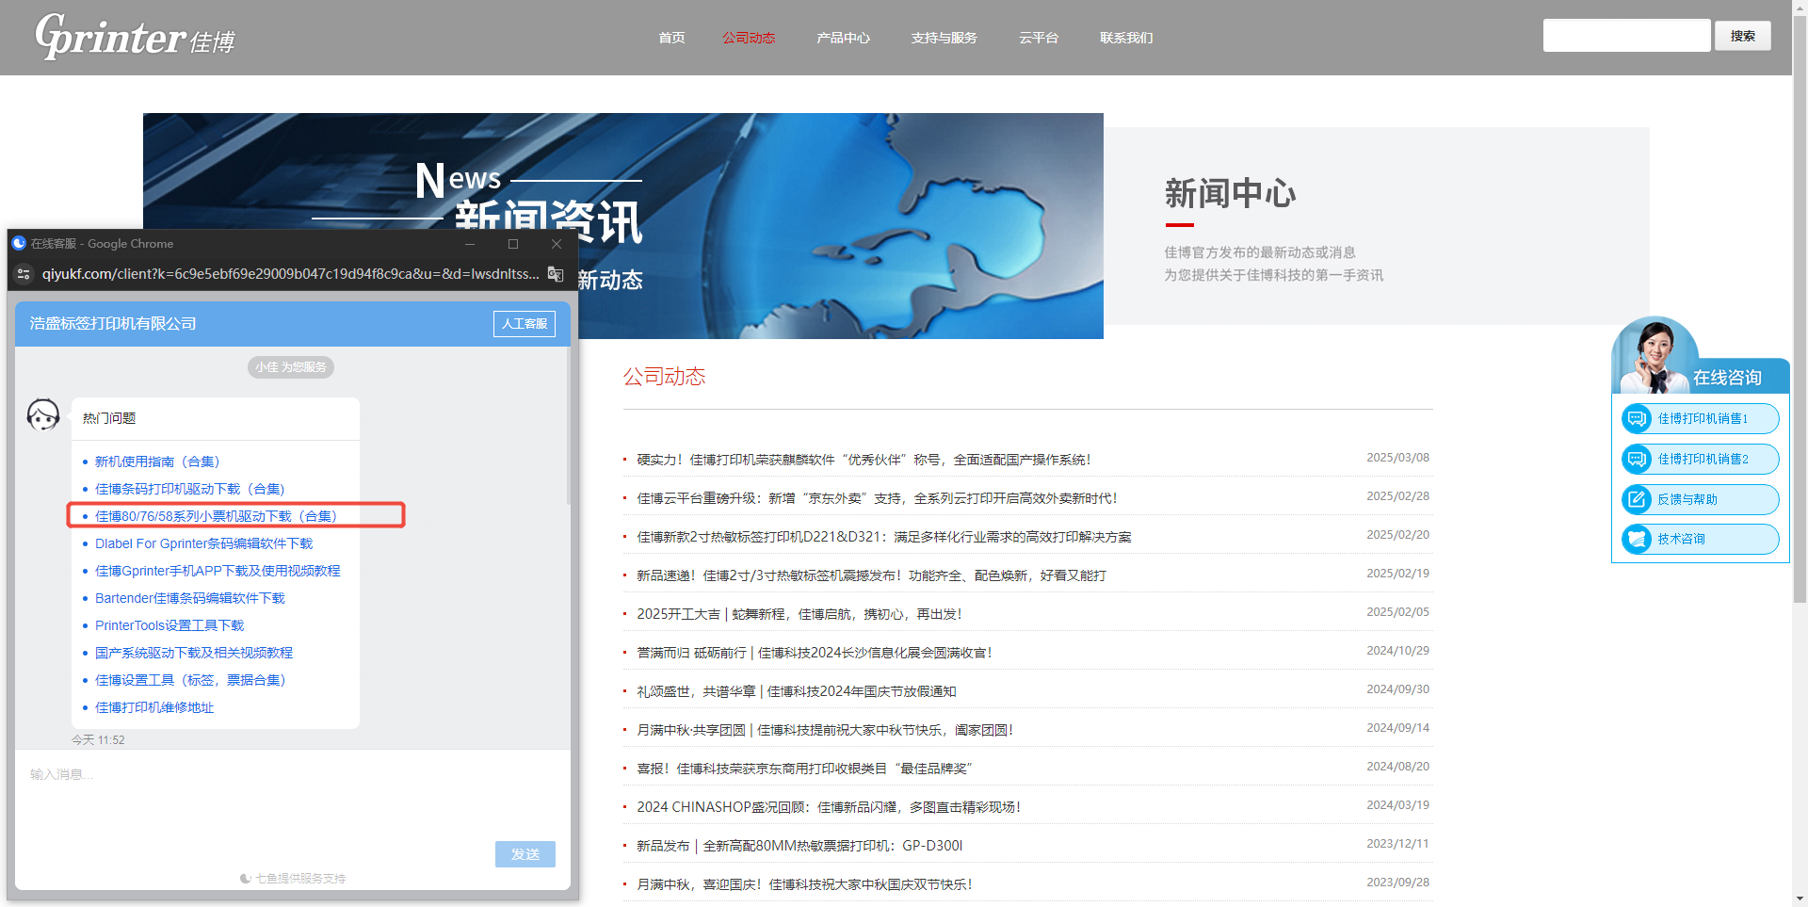The height and width of the screenshot is (907, 1808).
Task: Click the 搜索 button
Action: tap(1742, 36)
